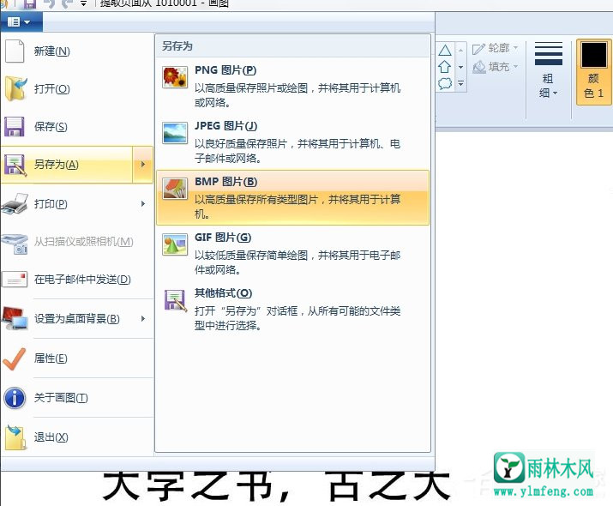
Task: Click the About Paint info icon
Action: point(15,398)
